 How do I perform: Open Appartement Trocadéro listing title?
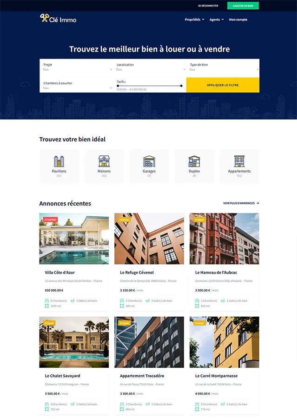point(142,376)
